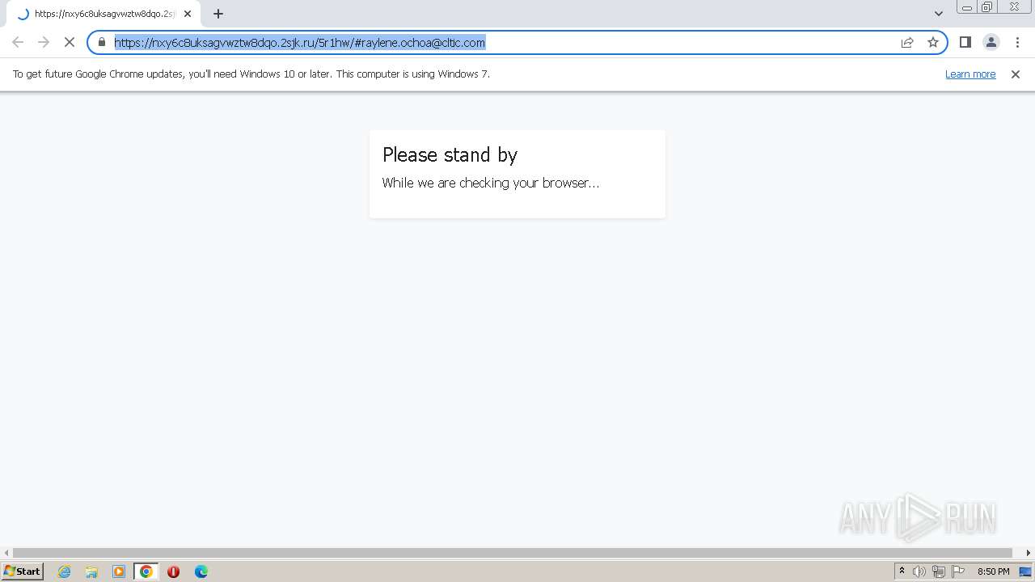1035x582 pixels.
Task: Click 'While we are checking your browser' text
Action: (x=491, y=183)
